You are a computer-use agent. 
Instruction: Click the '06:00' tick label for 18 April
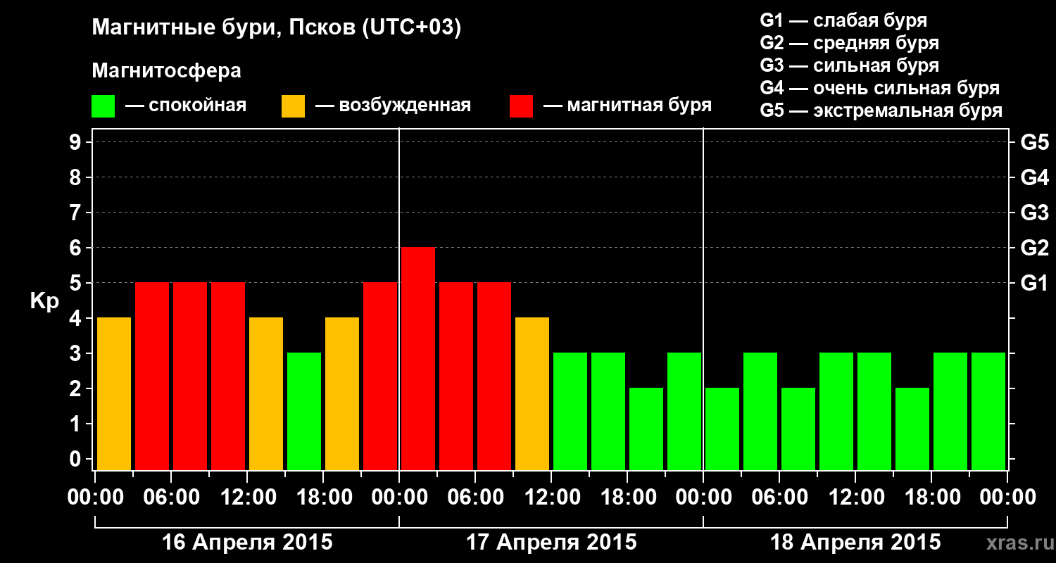pos(779,498)
